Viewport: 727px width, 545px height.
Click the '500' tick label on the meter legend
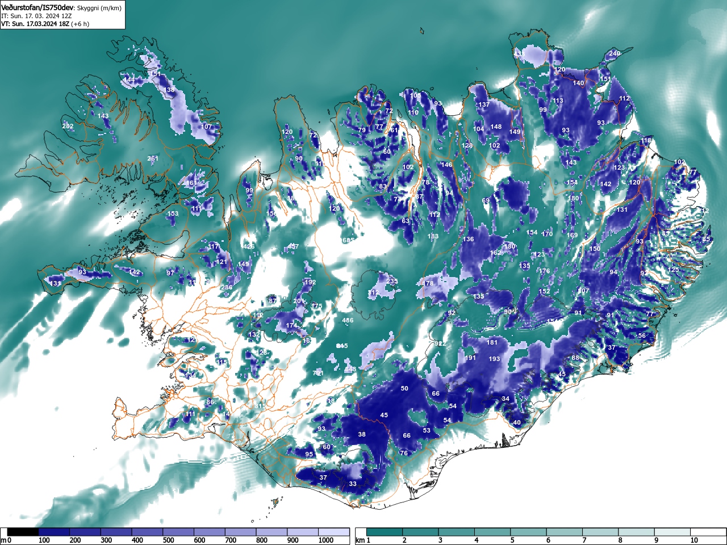[168, 540]
